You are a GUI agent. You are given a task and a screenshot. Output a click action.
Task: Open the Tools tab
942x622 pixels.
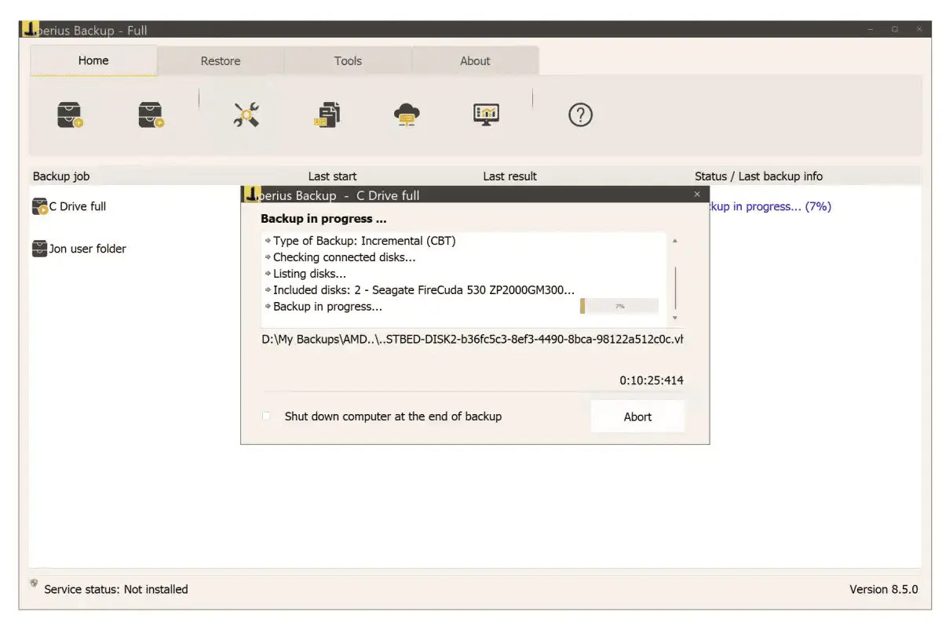click(348, 60)
